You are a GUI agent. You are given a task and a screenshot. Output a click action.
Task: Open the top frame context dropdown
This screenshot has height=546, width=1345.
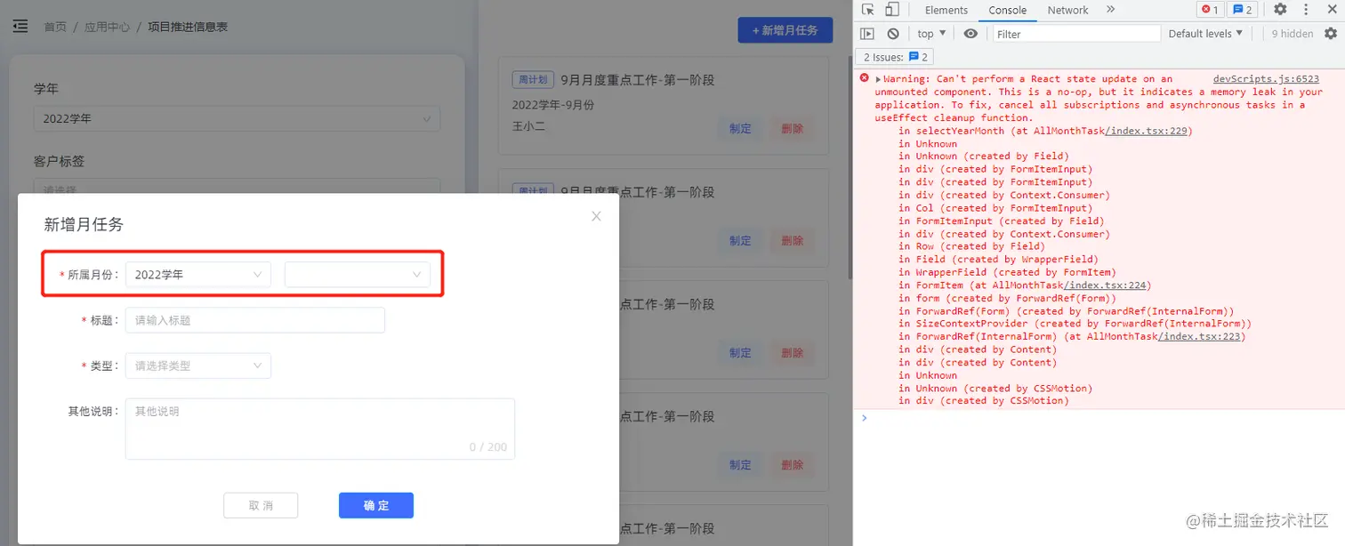pos(930,33)
